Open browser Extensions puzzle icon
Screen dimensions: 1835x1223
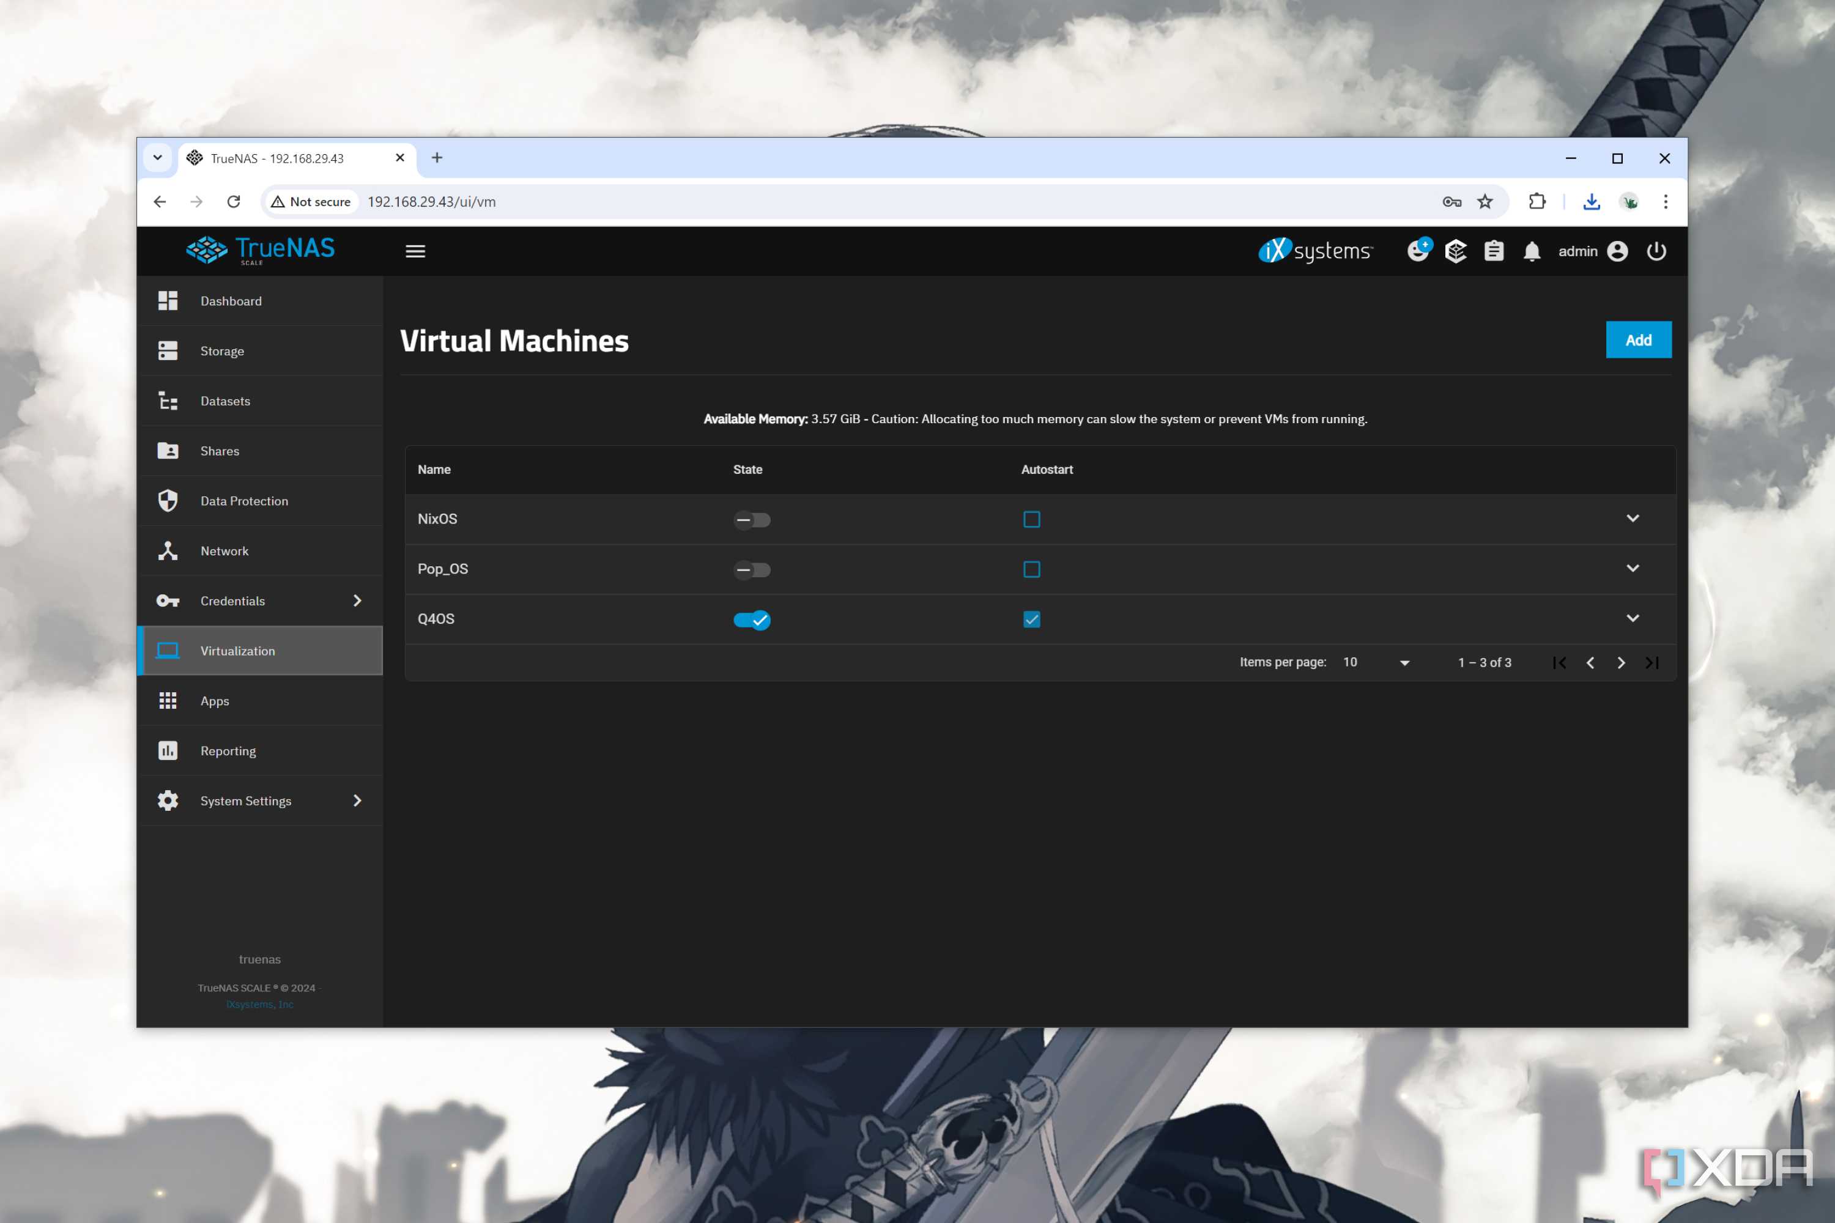click(1537, 202)
